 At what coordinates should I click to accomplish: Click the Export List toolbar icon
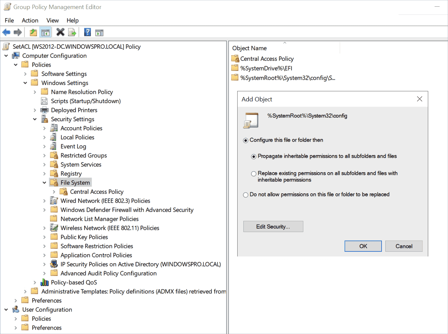click(72, 32)
